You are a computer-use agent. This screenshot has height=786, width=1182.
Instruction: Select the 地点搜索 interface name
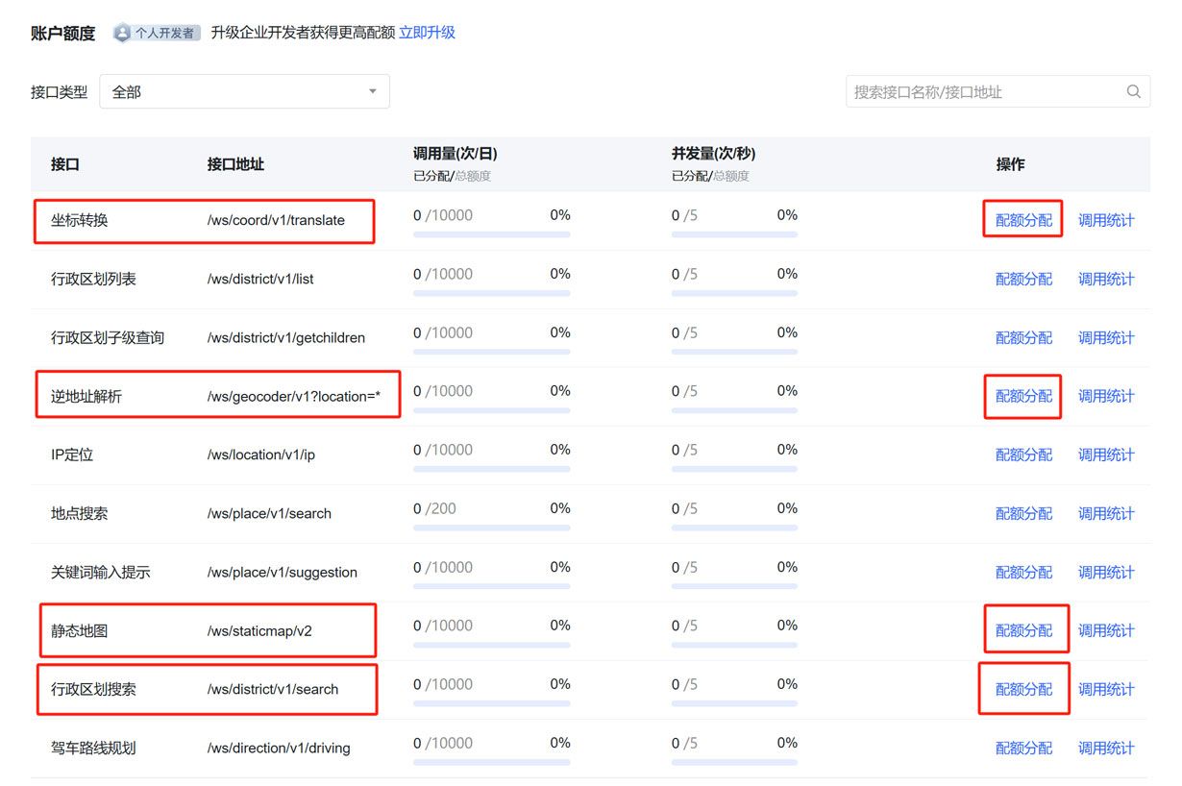click(80, 513)
